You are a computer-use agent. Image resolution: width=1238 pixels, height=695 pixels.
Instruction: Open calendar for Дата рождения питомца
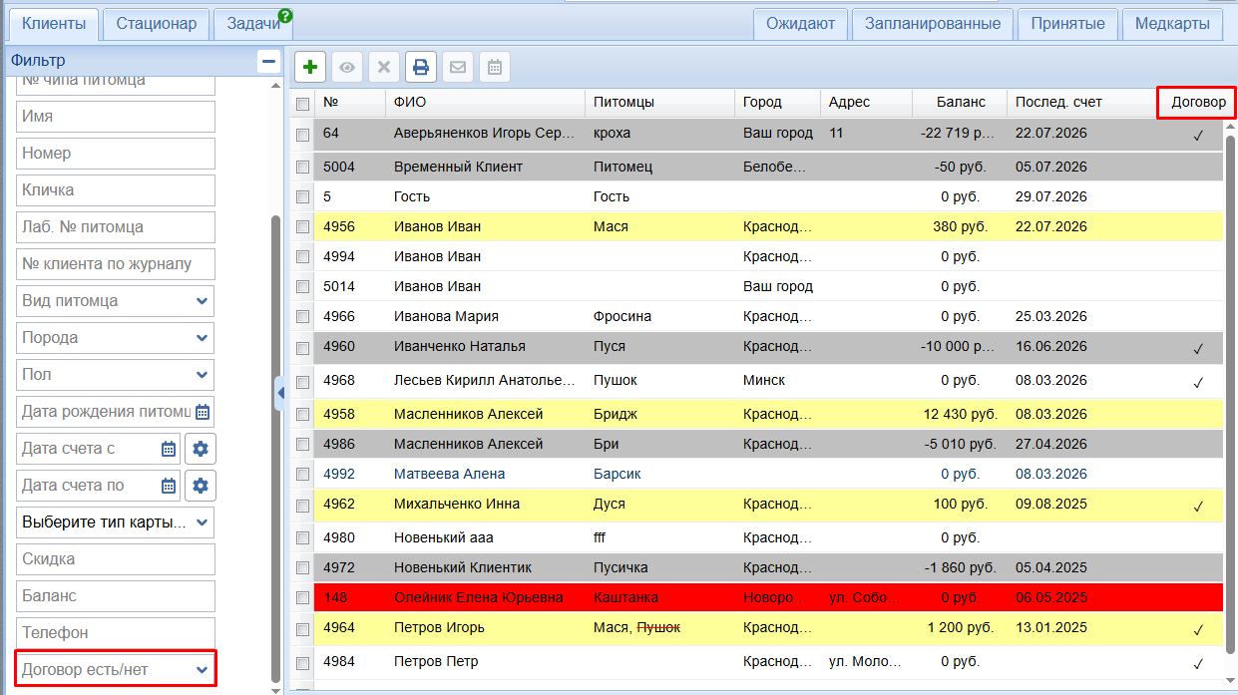click(x=203, y=411)
